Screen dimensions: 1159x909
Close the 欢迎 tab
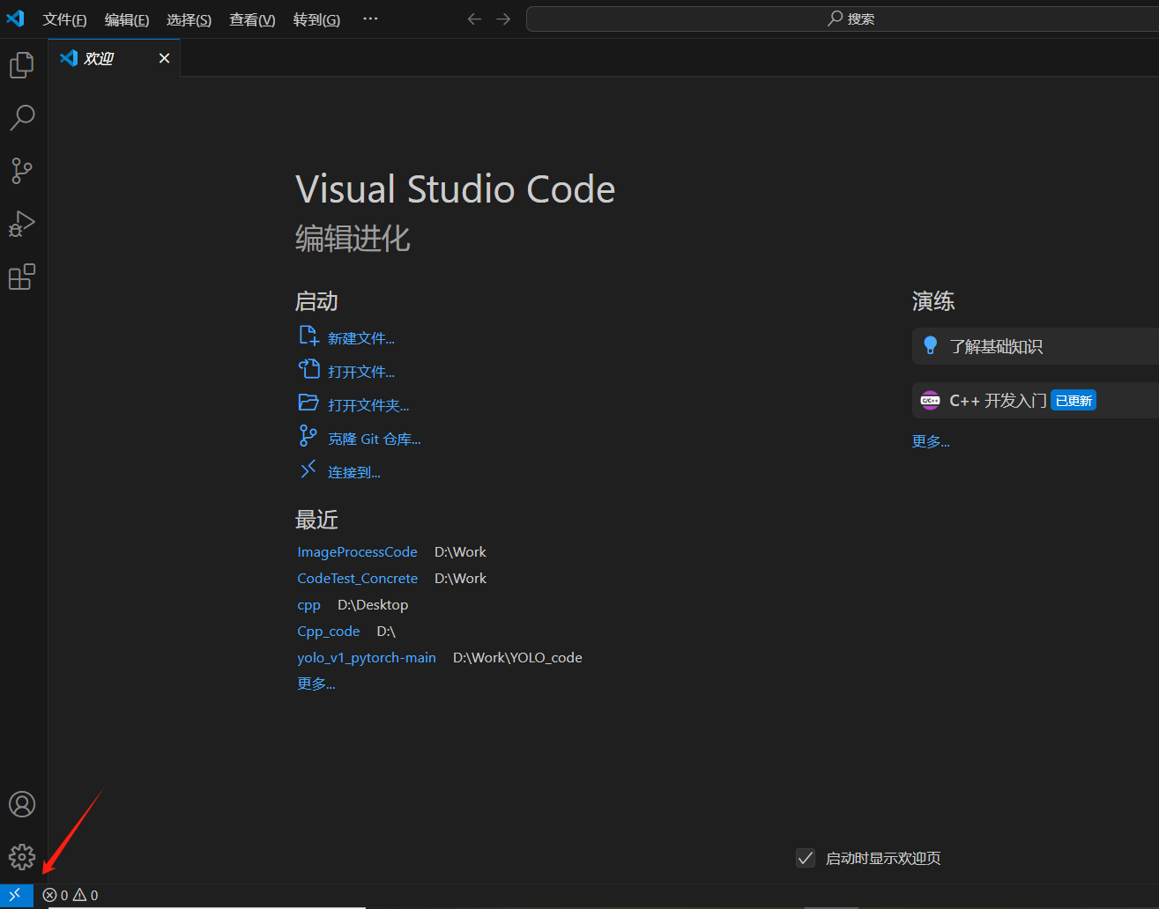pyautogui.click(x=164, y=58)
